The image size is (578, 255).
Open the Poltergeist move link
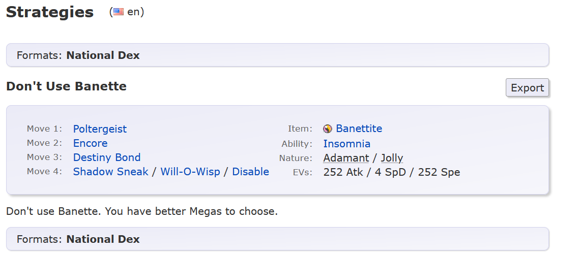point(100,129)
